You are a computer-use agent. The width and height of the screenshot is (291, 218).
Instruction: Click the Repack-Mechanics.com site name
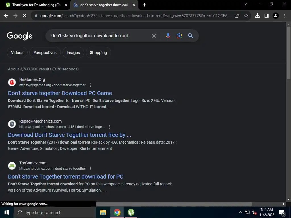(x=40, y=121)
